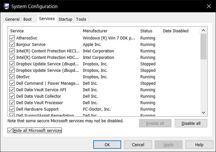Open the Tools tab
Screen dimensions: 216x152
tap(81, 19)
